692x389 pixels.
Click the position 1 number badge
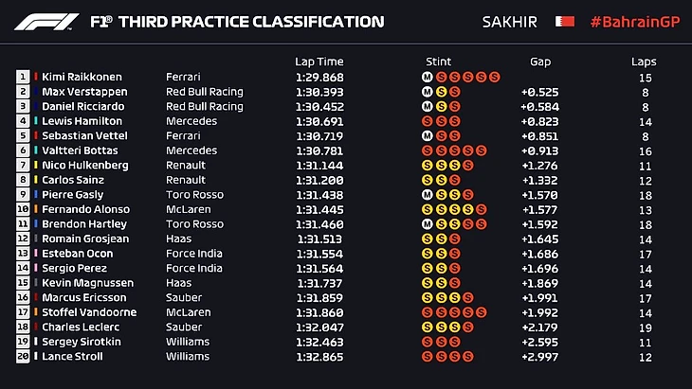(23, 78)
